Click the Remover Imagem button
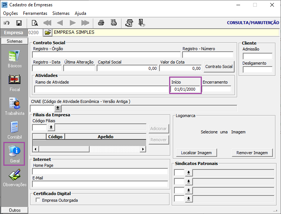The image size is (281, 214). pyautogui.click(x=252, y=153)
